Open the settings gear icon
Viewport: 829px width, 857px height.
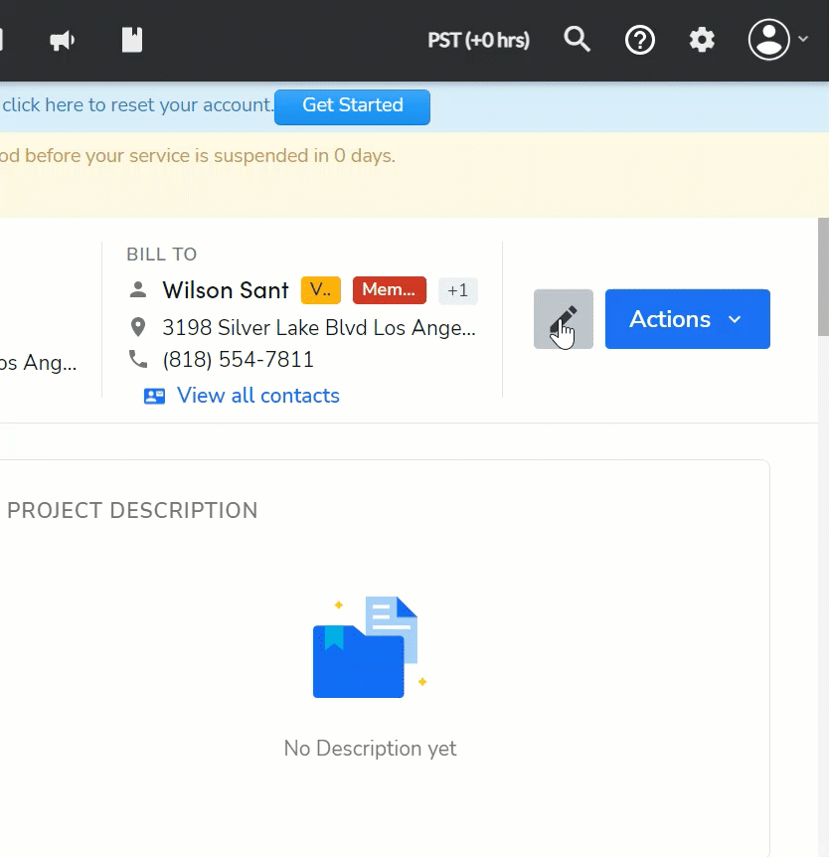coord(702,40)
